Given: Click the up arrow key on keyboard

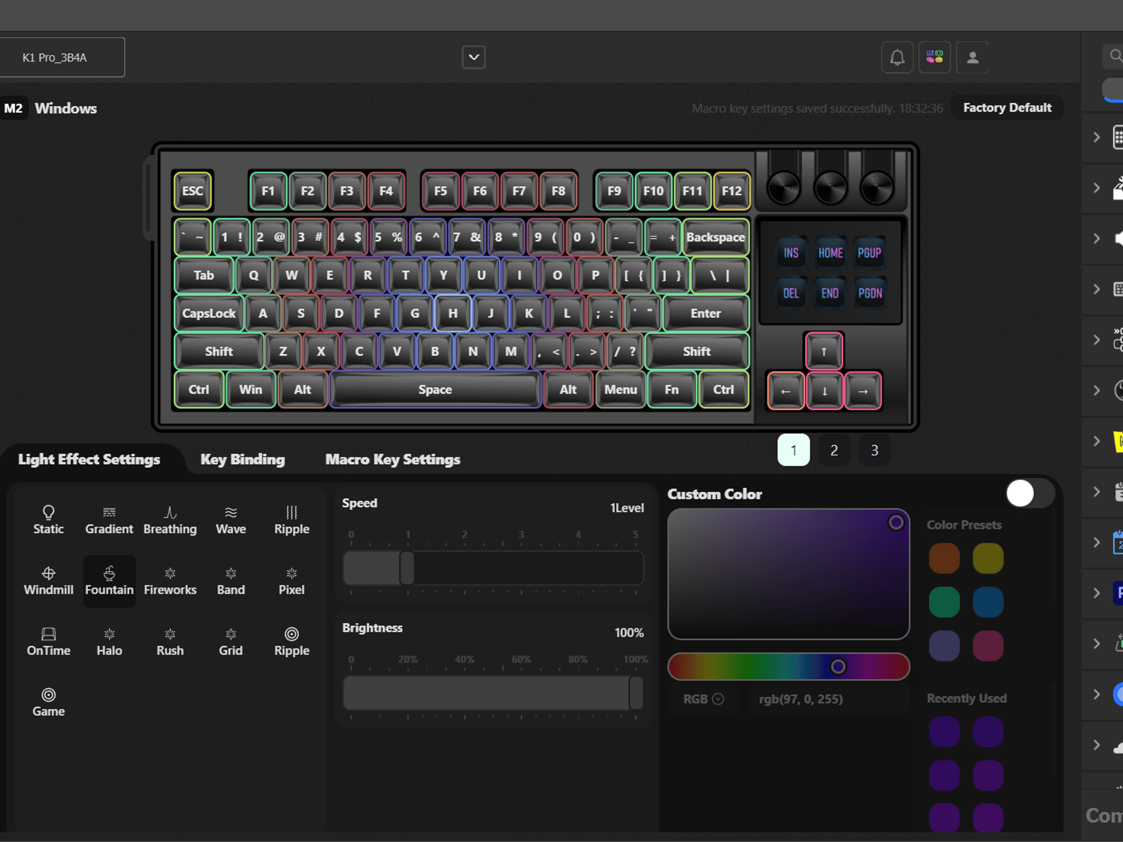Looking at the screenshot, I should (x=824, y=351).
